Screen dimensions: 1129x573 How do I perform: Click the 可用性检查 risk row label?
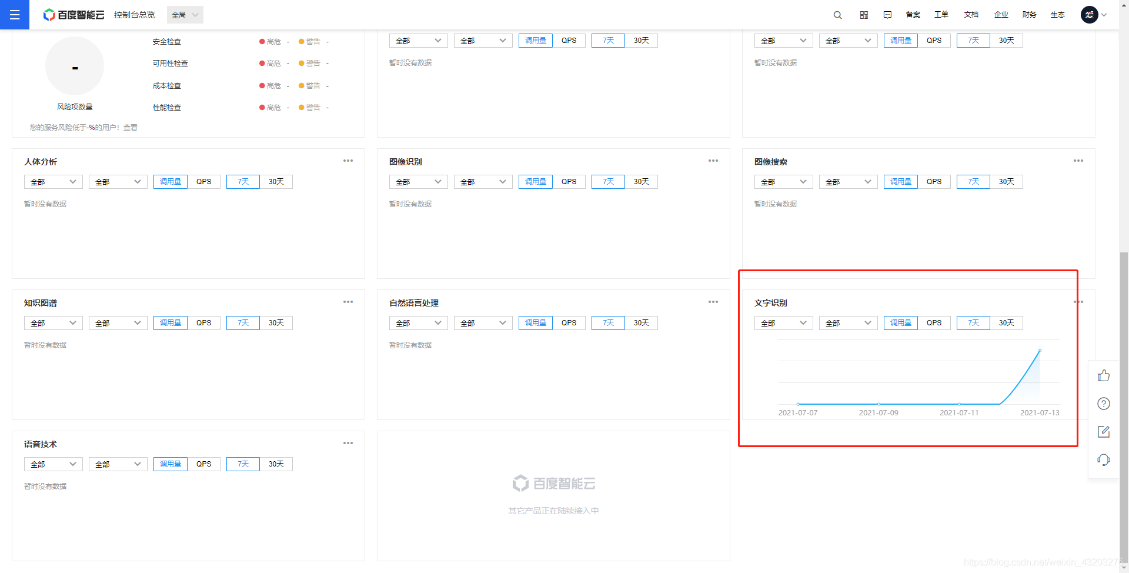[x=171, y=64]
